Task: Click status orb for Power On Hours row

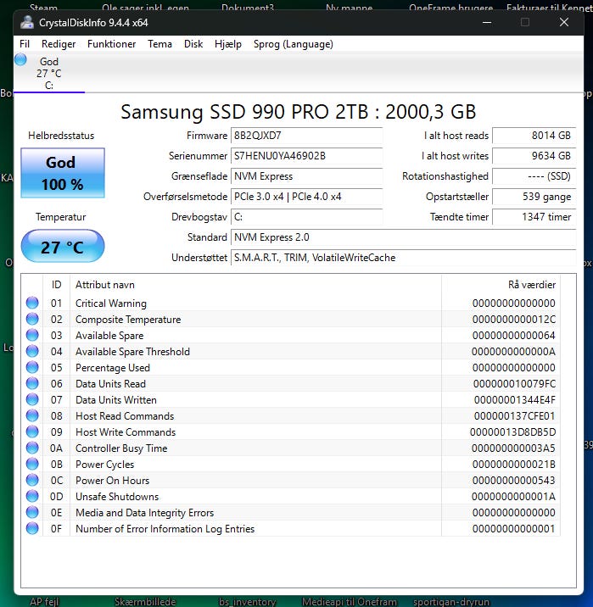Action: 32,480
